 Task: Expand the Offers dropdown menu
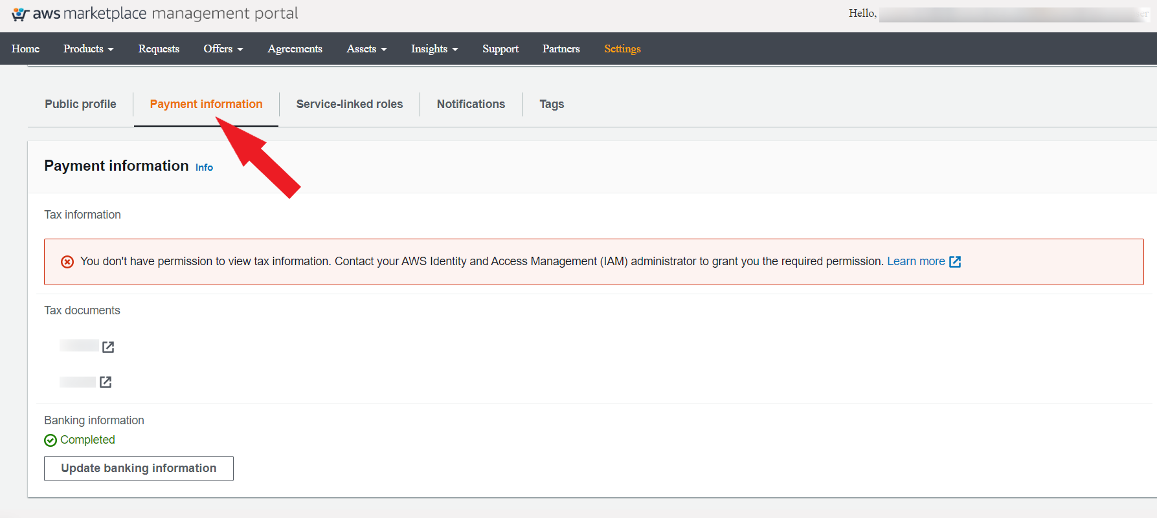[223, 49]
